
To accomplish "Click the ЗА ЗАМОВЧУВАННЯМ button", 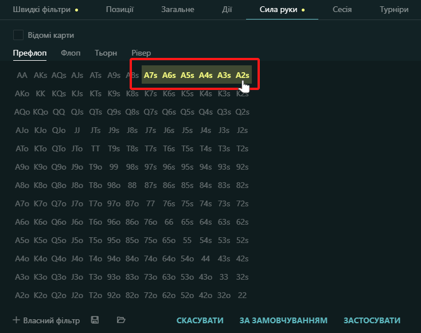I will 283,320.
